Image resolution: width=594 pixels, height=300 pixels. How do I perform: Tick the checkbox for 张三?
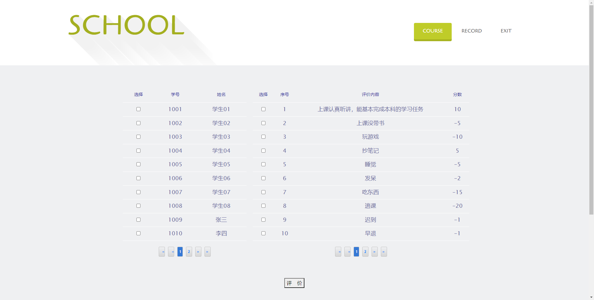[138, 220]
